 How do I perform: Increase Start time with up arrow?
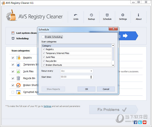91,76
